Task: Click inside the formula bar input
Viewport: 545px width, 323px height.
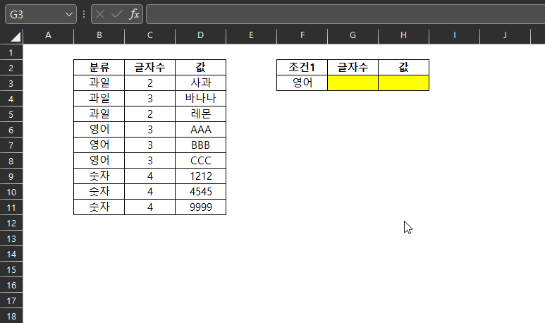Action: tap(345, 14)
